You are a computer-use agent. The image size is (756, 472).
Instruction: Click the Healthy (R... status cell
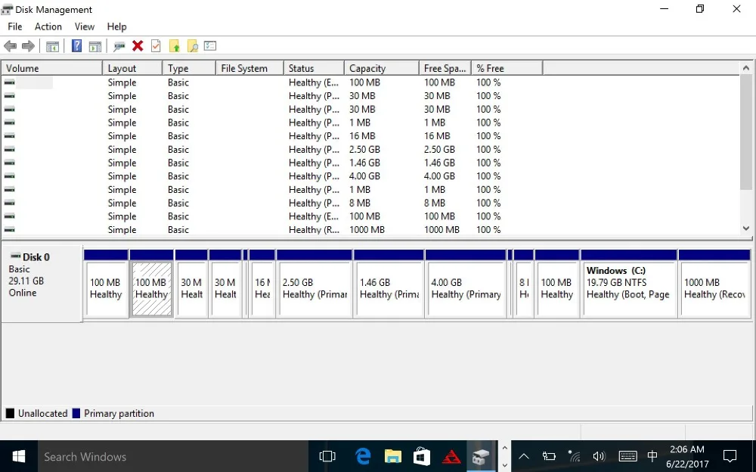[314, 230]
